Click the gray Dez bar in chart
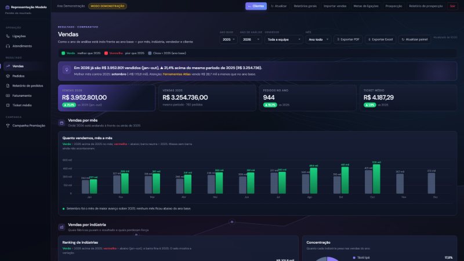464x261 pixels. click(432, 183)
